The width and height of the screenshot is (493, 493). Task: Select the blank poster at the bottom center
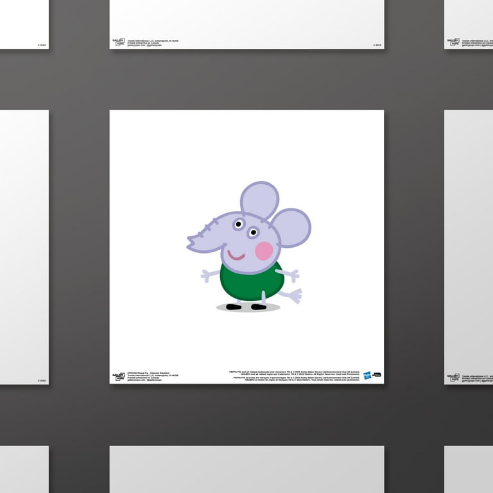[246, 469]
